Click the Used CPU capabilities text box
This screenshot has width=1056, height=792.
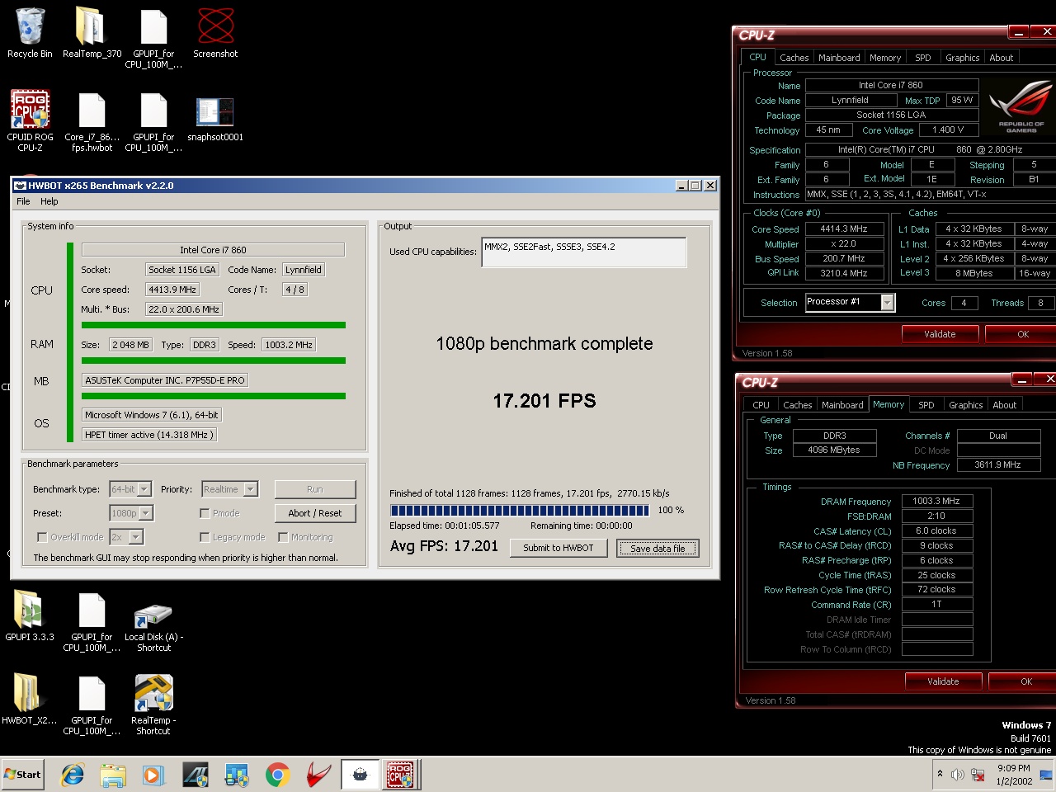(x=584, y=252)
